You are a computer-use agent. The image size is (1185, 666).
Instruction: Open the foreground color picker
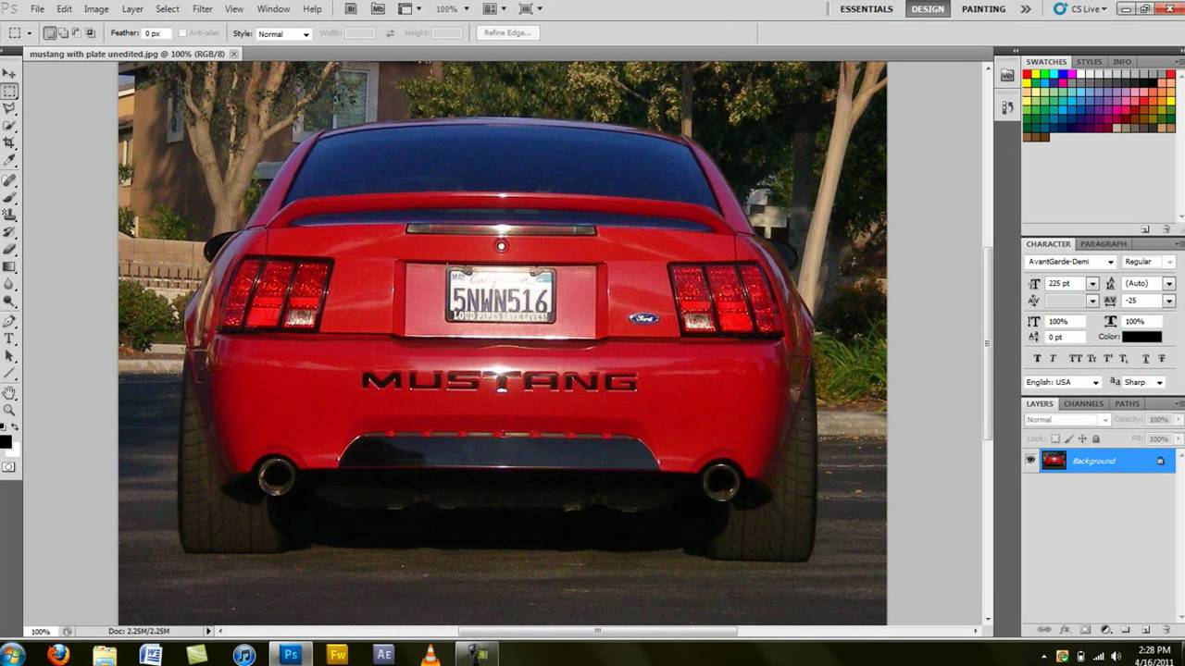[6, 441]
